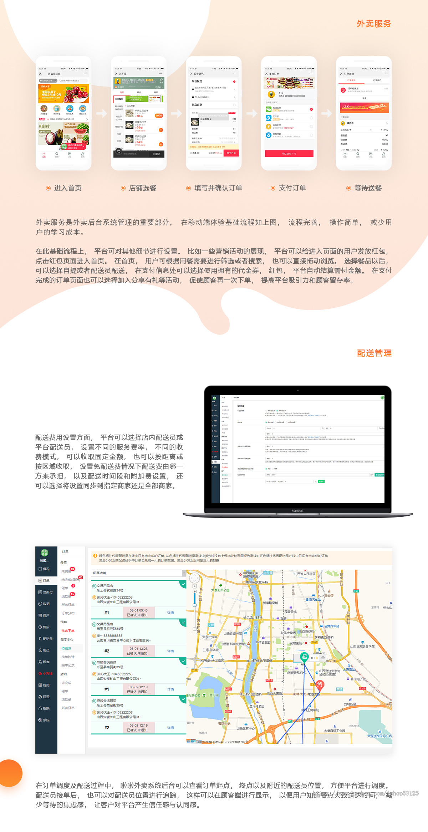
Task: Click the red 终 end marker on map
Action: (x=320, y=684)
